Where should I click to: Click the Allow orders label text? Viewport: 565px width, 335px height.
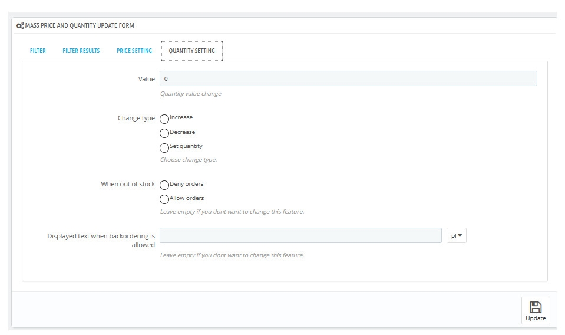187,198
